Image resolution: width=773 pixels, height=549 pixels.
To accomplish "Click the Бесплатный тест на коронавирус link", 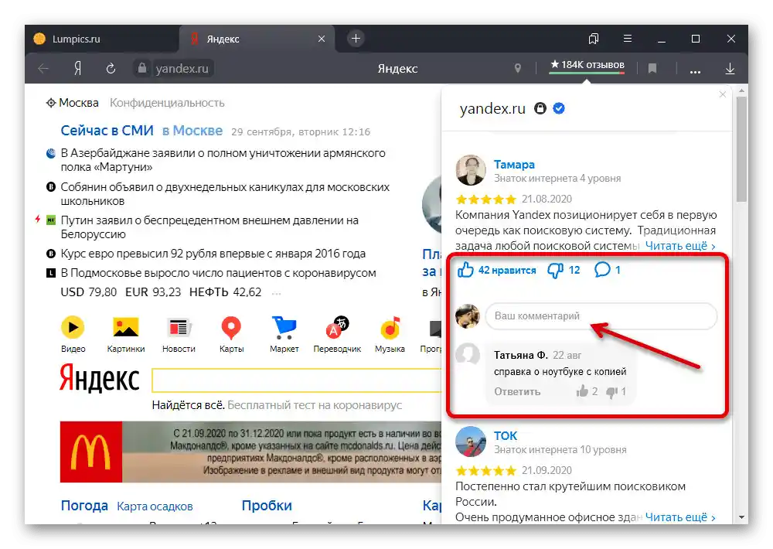I will [315, 405].
